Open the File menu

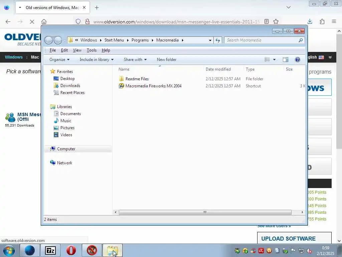tap(52, 50)
